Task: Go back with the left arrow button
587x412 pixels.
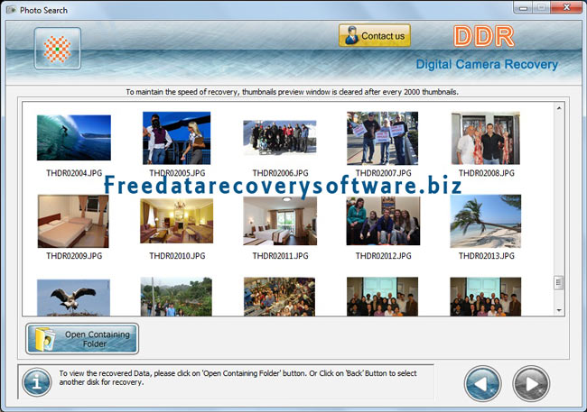Action: pos(482,383)
